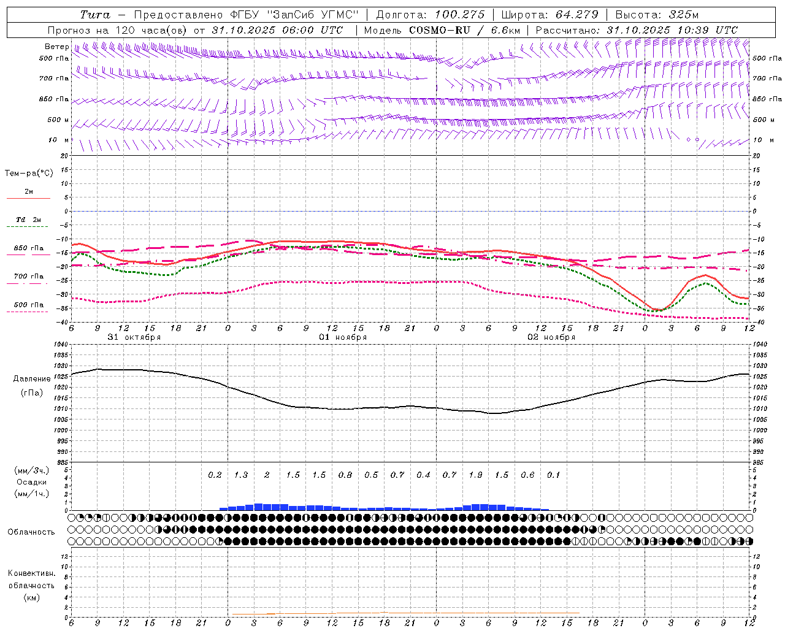Click the precipitation value "2"
Screen dimensions: 785x628
point(267,475)
